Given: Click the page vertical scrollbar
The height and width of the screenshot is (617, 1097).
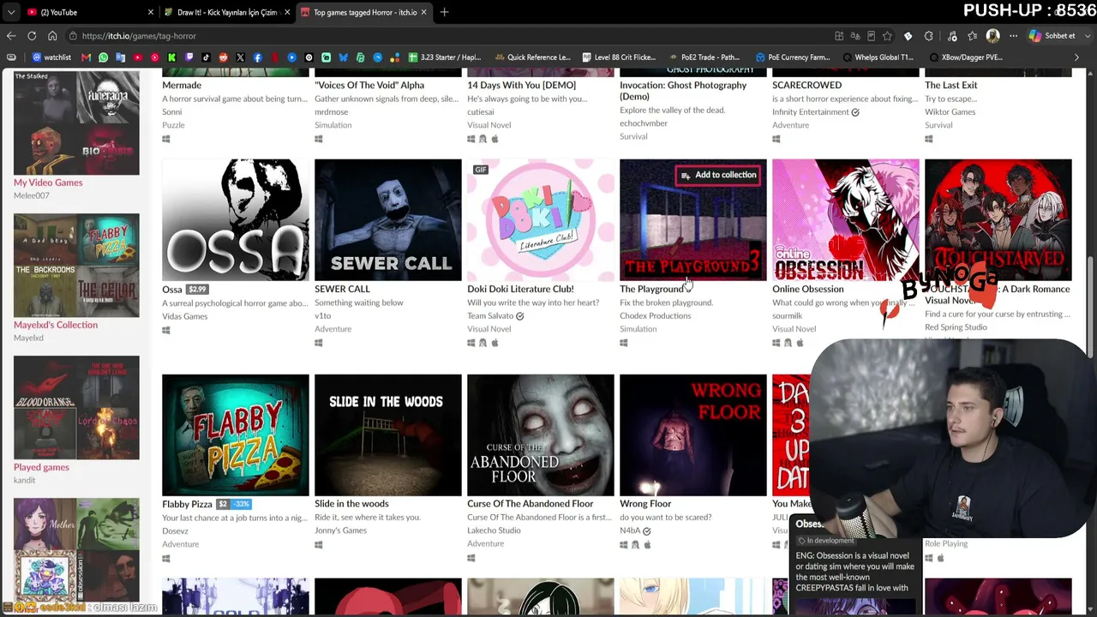Looking at the screenshot, I should click(1091, 308).
